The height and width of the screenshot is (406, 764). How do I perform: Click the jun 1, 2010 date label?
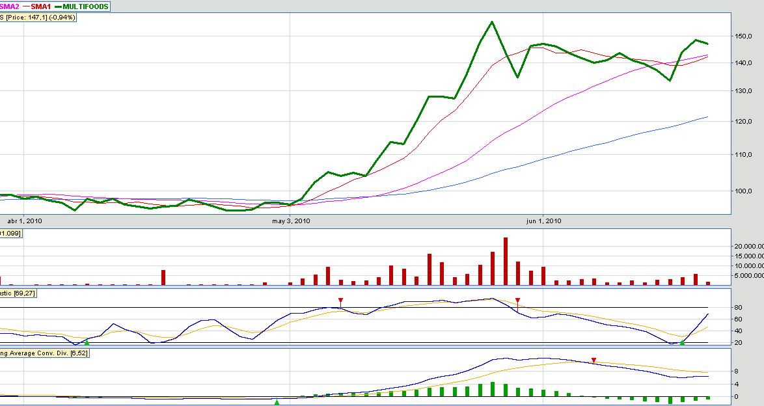[x=543, y=221]
